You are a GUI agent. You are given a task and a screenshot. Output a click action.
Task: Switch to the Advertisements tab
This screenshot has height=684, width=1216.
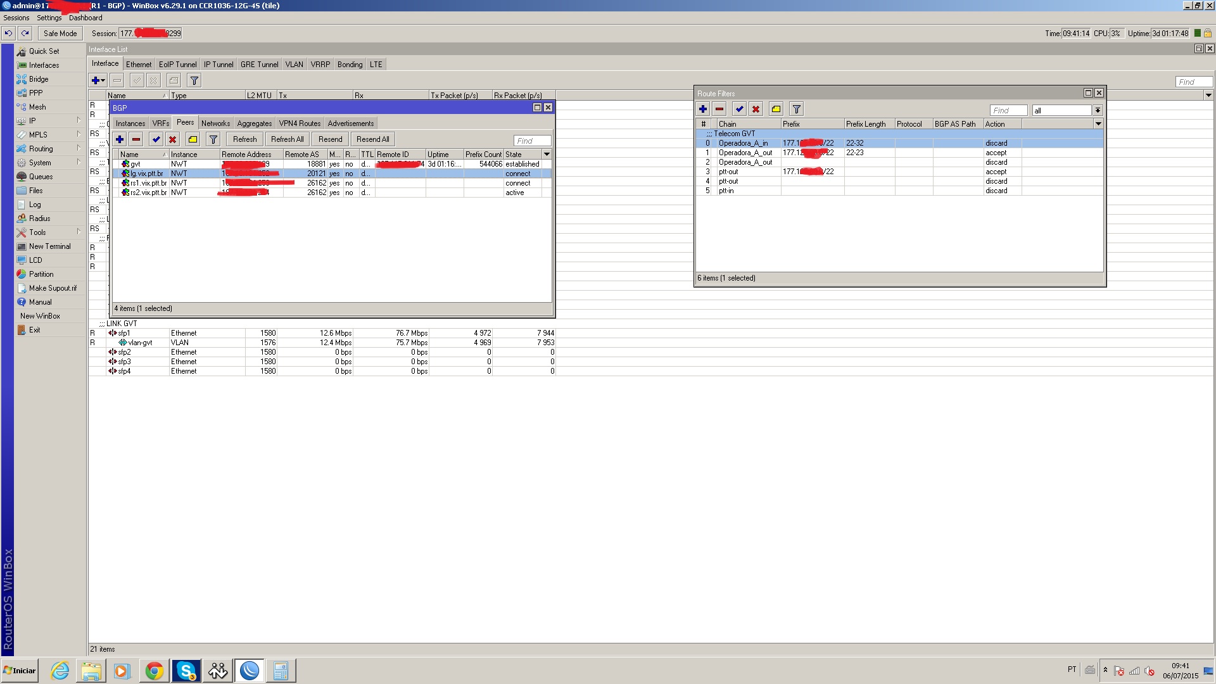(350, 123)
